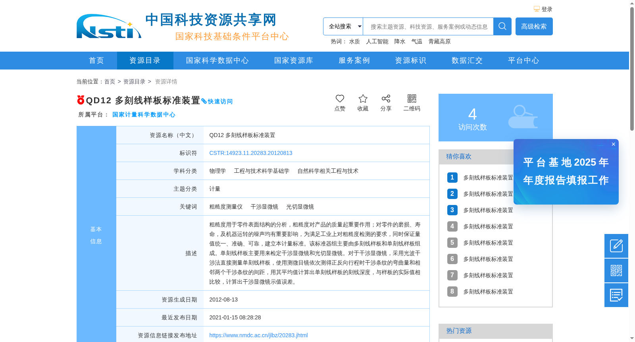The image size is (635, 342).
Task: Click the heart like icon
Action: (340, 99)
